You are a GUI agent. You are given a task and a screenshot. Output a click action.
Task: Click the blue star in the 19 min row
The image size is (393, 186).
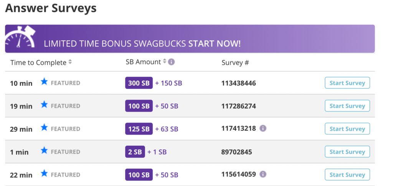tap(44, 104)
